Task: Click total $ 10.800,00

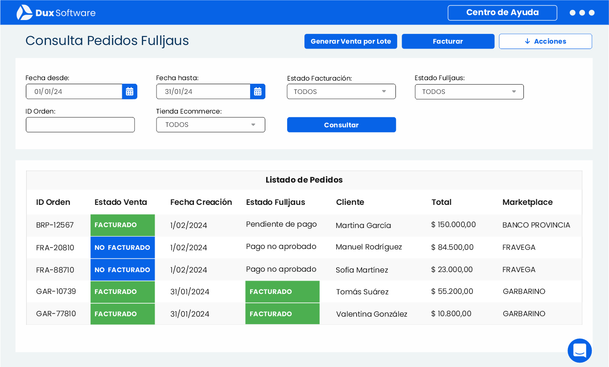Action: 451,314
